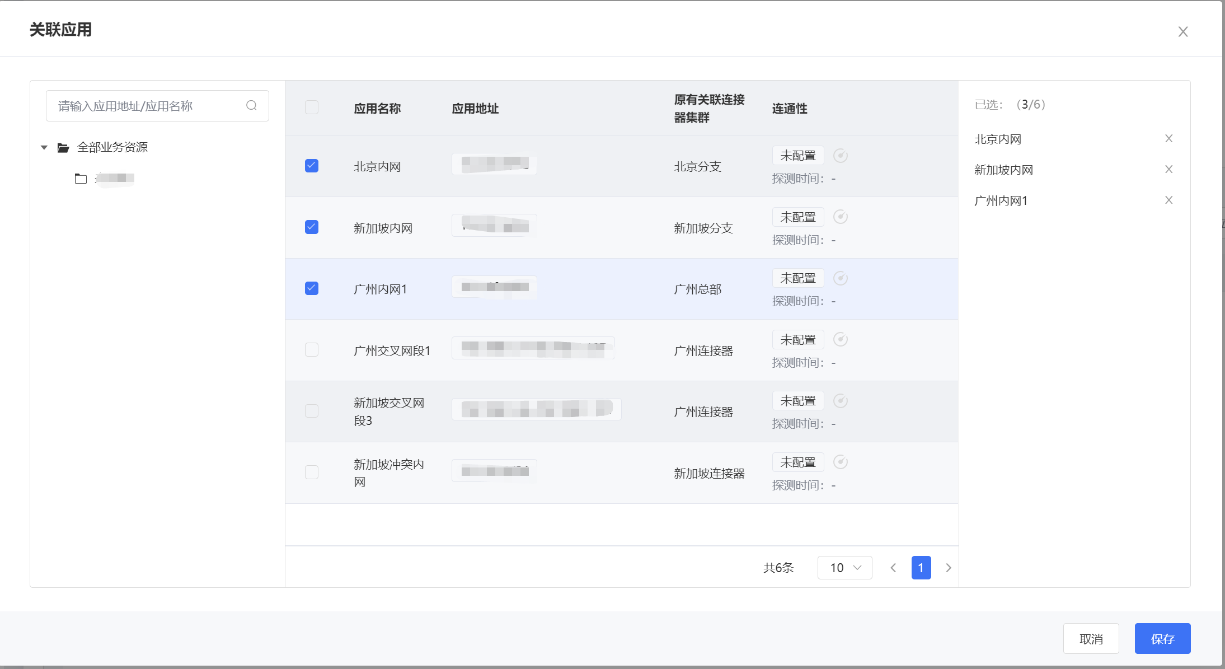The height and width of the screenshot is (669, 1225).
Task: Collapse the 全部业务资源 tree node
Action: click(x=44, y=148)
